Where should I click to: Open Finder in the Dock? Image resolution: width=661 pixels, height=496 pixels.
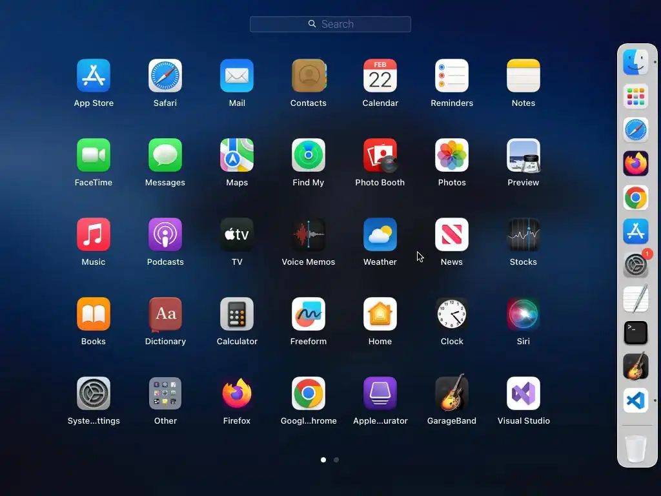636,62
